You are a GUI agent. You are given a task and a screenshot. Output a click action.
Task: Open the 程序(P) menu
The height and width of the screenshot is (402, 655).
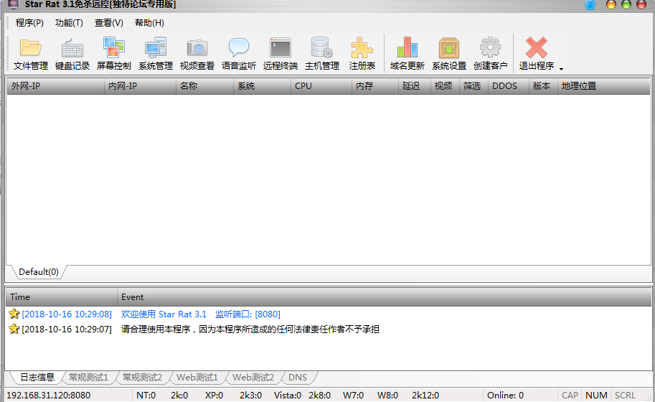click(x=29, y=22)
